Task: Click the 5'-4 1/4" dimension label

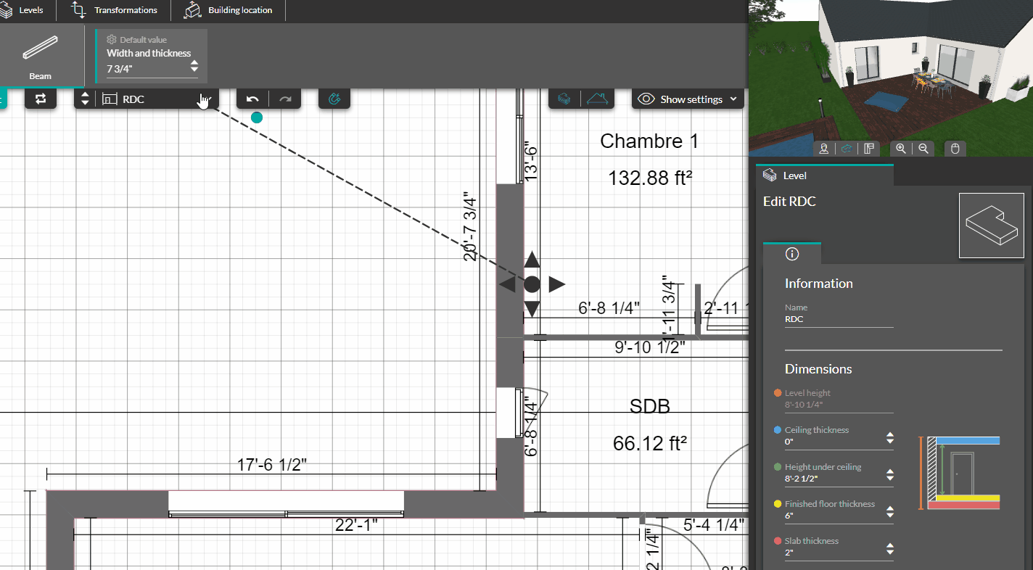Action: click(715, 525)
